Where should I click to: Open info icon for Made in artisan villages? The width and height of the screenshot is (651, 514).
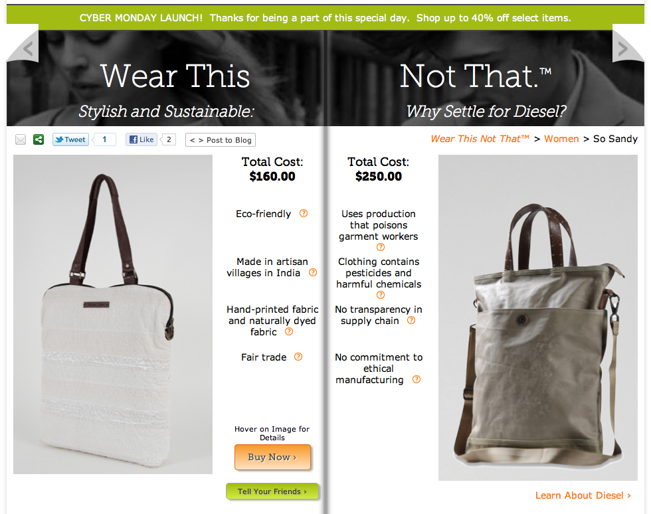pyautogui.click(x=313, y=272)
